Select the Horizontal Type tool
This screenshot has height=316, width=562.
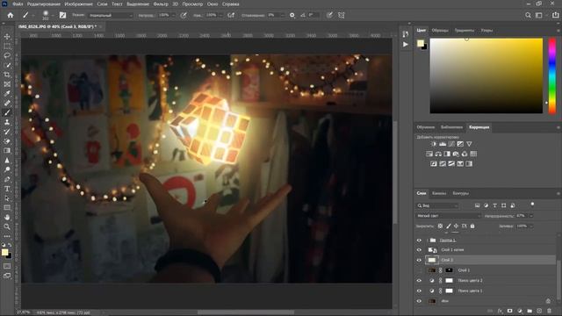coord(7,189)
